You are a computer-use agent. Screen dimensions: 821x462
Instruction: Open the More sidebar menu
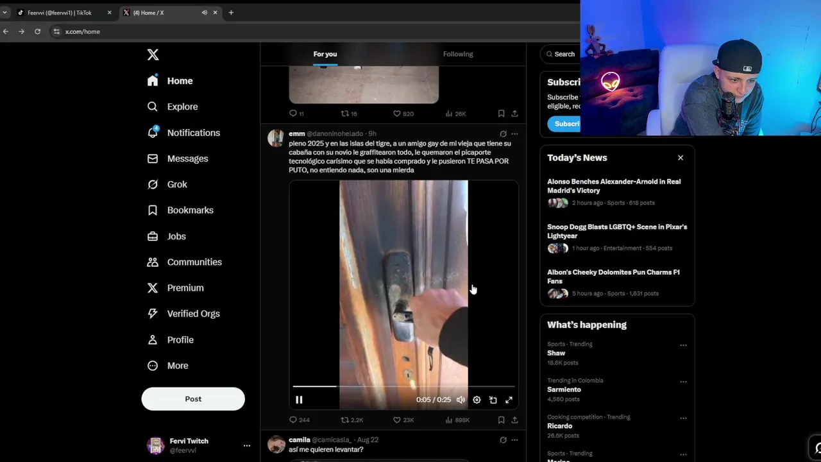[x=168, y=365]
